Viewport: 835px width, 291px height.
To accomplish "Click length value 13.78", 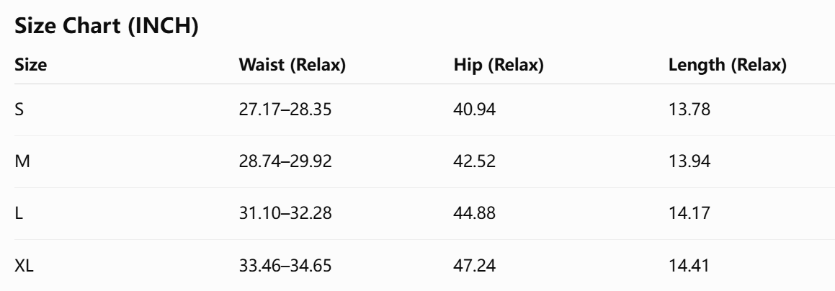I will [689, 109].
